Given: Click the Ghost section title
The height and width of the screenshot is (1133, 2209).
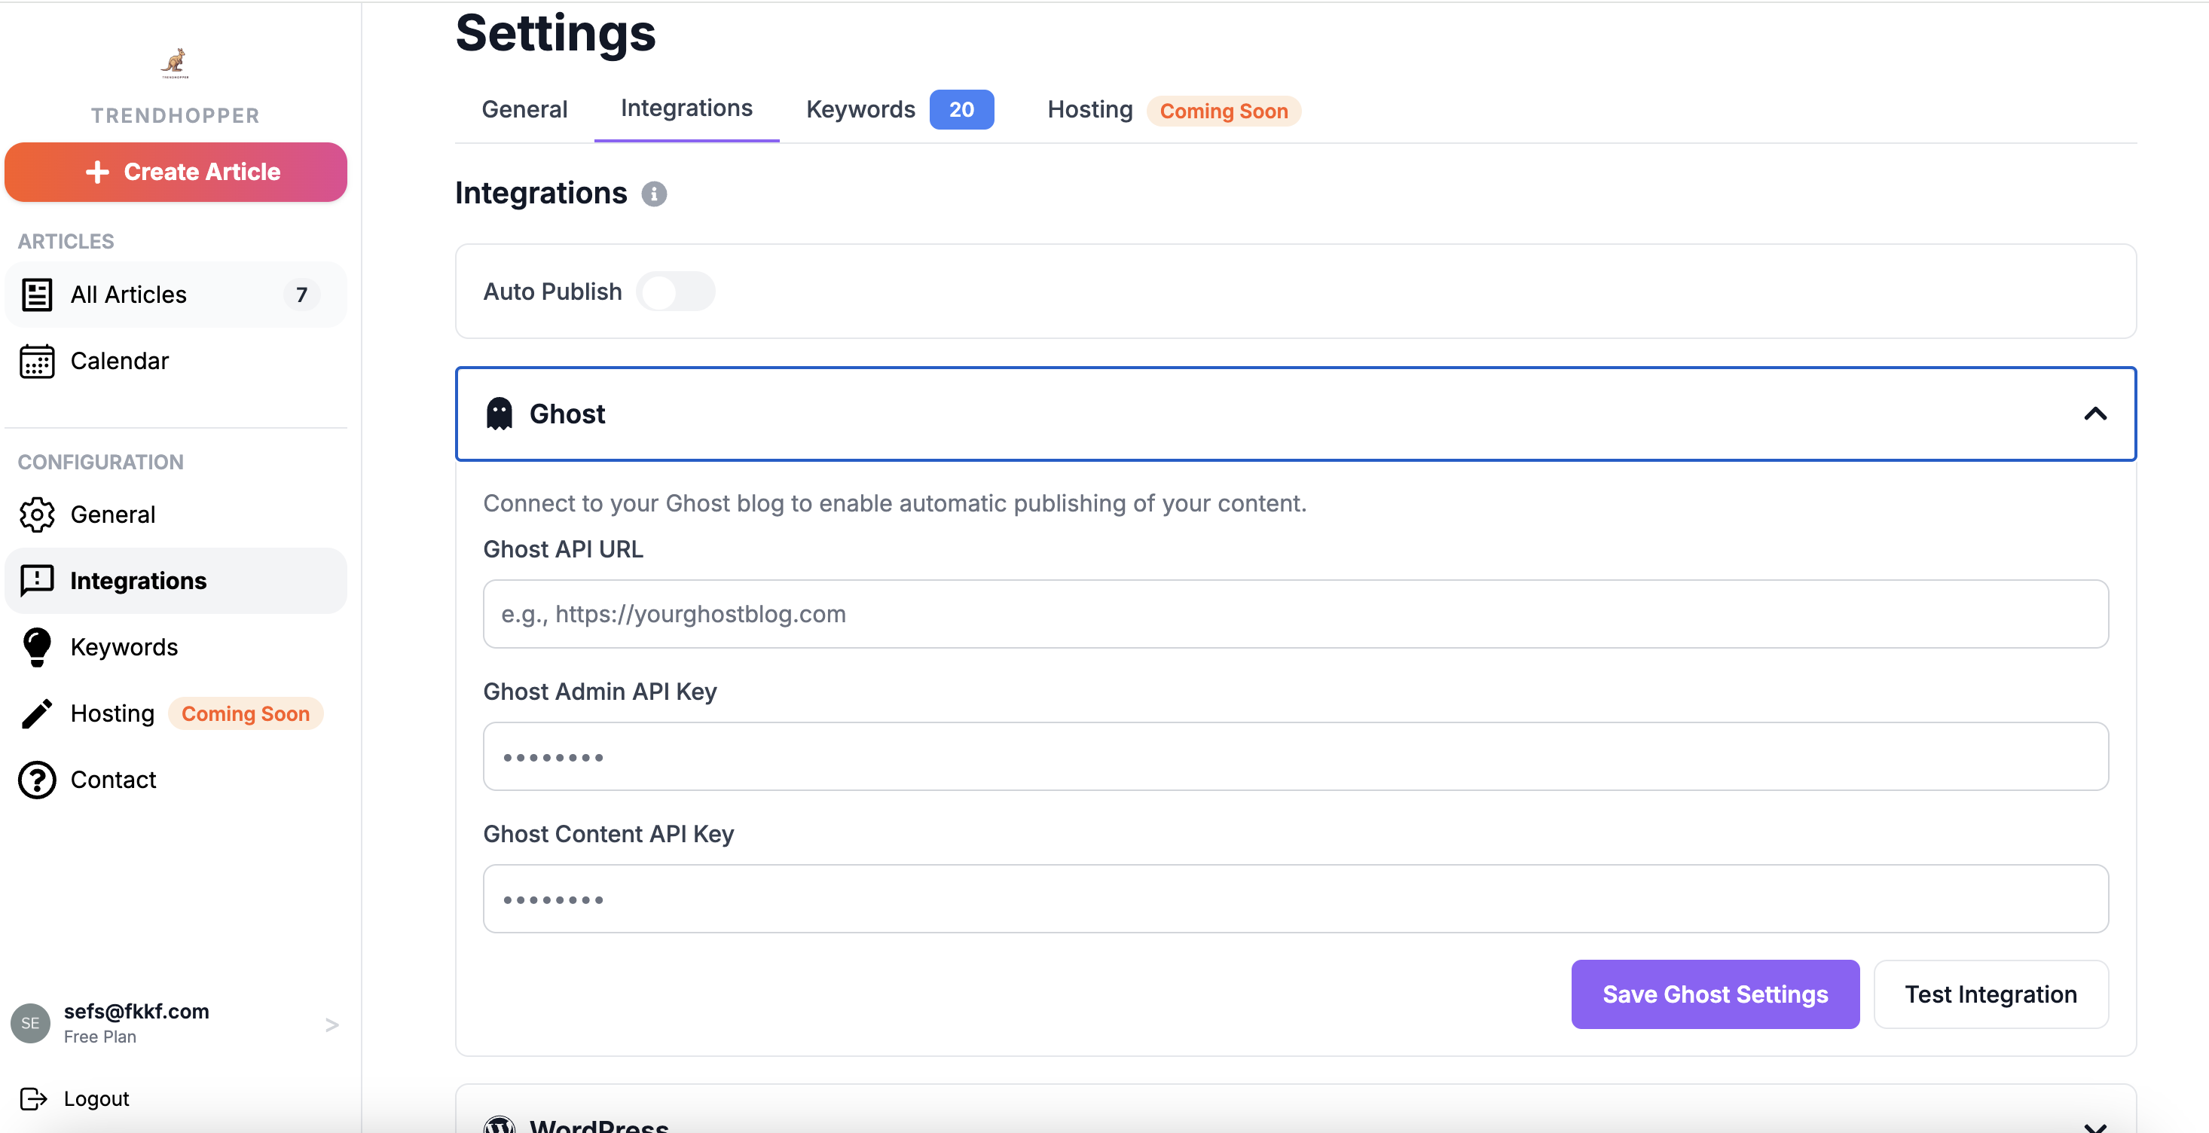Looking at the screenshot, I should pos(567,414).
